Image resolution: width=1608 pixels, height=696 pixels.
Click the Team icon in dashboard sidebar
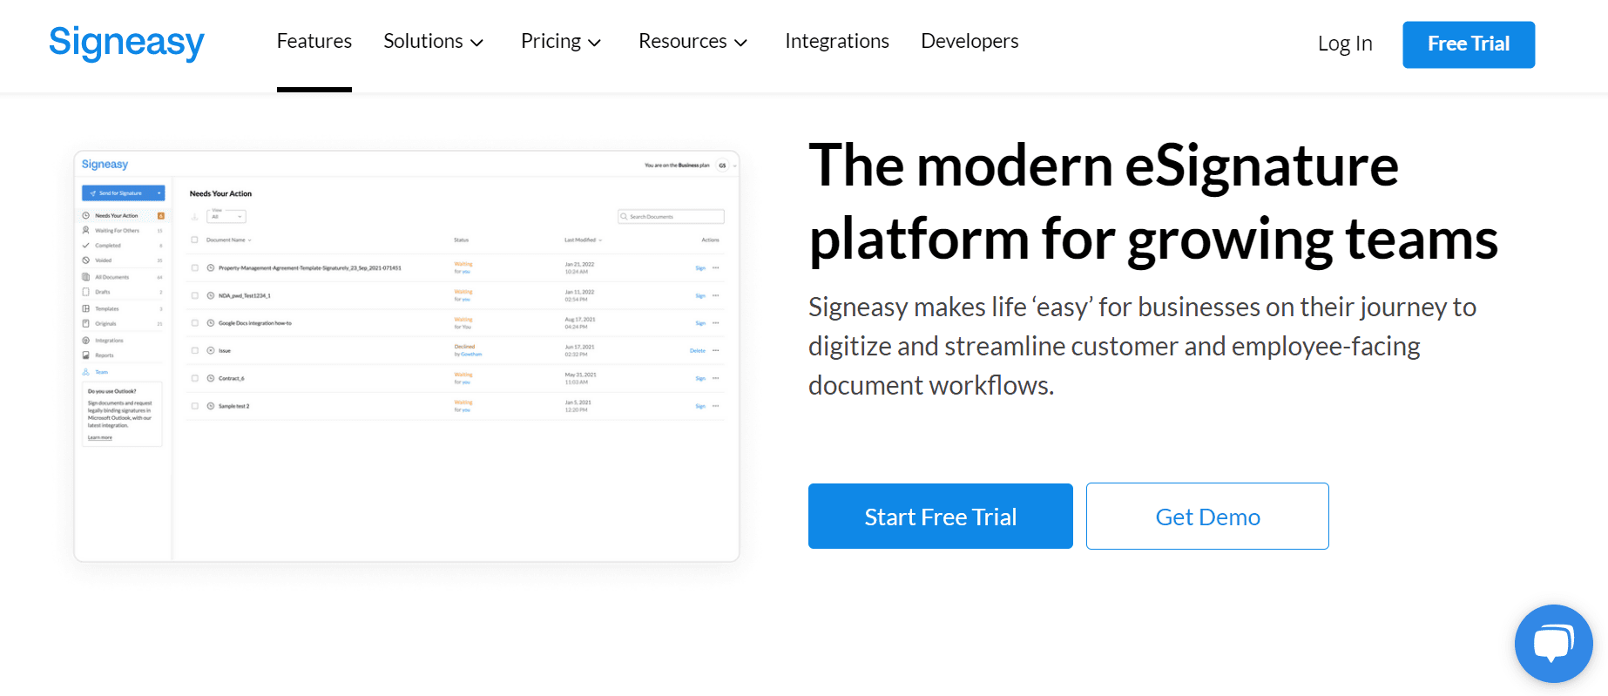[86, 372]
